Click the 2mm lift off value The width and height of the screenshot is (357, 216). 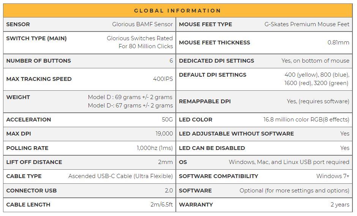[x=165, y=162]
